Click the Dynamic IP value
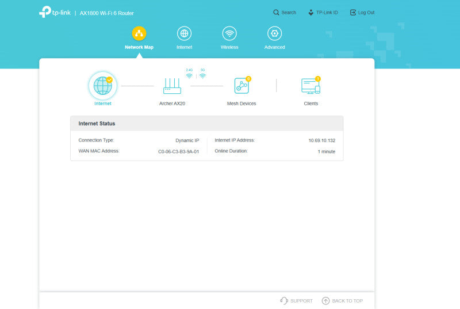460x309 pixels. pos(187,140)
